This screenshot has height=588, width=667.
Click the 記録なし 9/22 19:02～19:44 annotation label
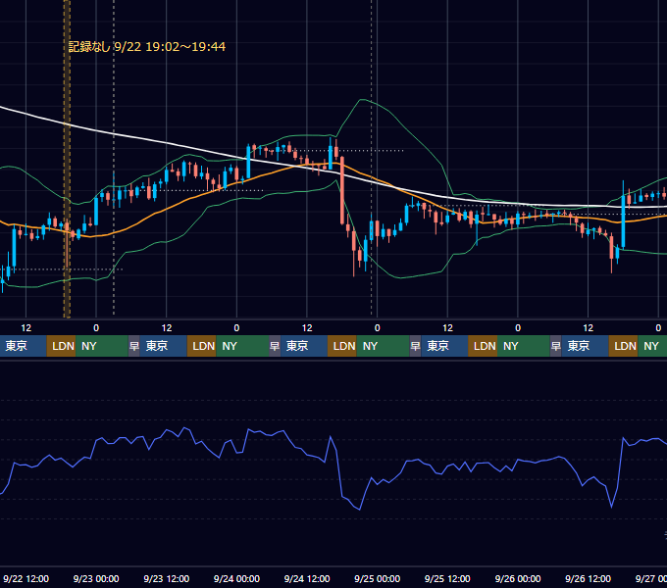coord(147,46)
